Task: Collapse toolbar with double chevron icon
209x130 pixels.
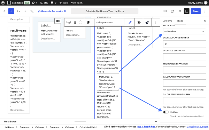Action: click(x=179, y=11)
